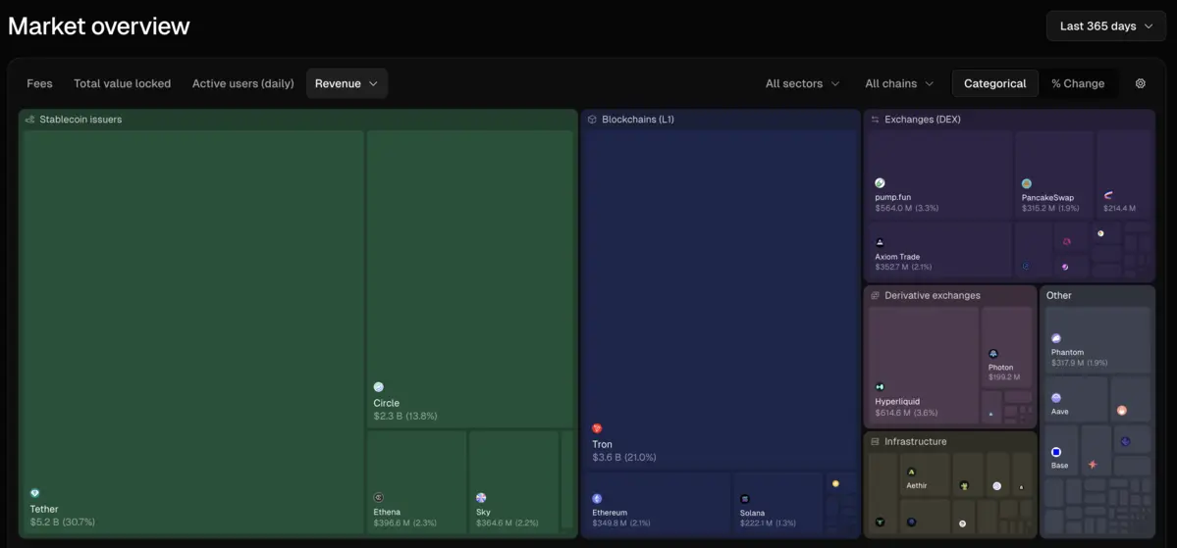Click the Exchanges (DEX) swap icon

pos(875,120)
